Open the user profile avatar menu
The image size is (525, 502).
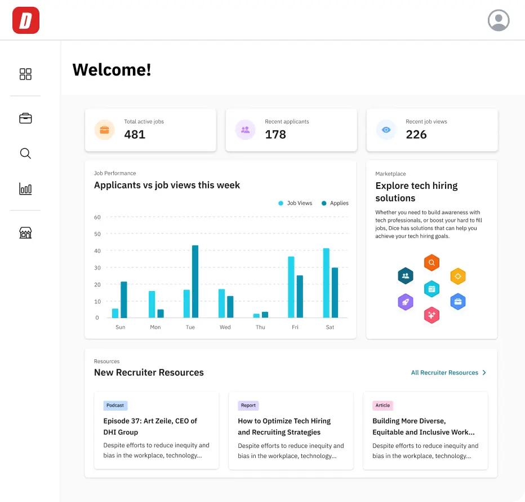pos(499,20)
